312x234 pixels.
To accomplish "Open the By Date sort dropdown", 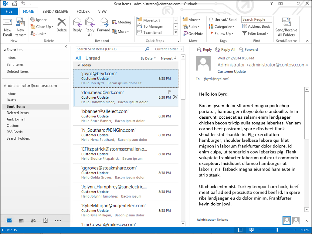I will click(x=148, y=59).
